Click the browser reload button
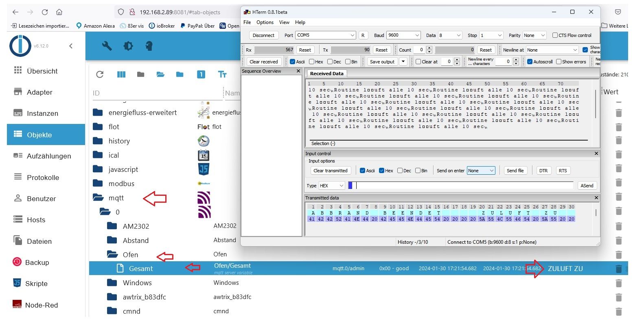633x323 pixels. [45, 12]
